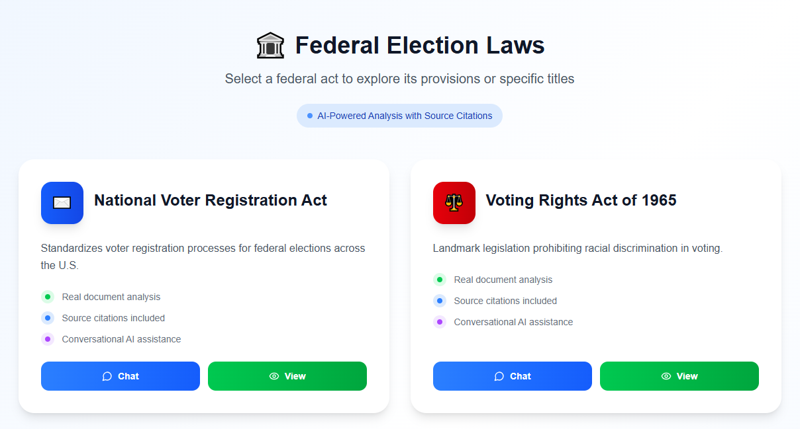Click the scales of justice icon
Viewport: 800px width, 429px height.
point(454,203)
